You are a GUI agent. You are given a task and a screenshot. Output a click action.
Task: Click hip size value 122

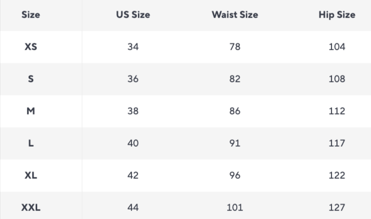[337, 175]
